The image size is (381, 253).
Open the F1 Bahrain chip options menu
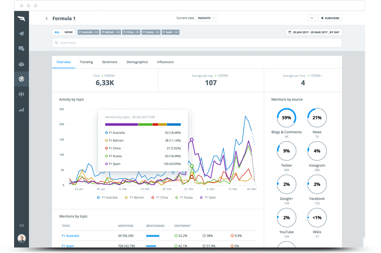pyautogui.click(x=118, y=32)
